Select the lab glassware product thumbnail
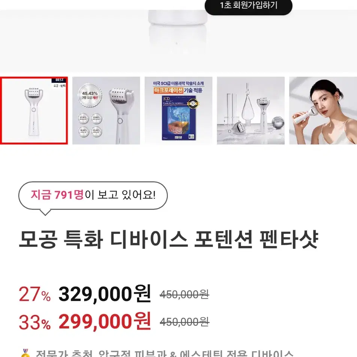This screenshot has height=357, width=357. (251, 110)
